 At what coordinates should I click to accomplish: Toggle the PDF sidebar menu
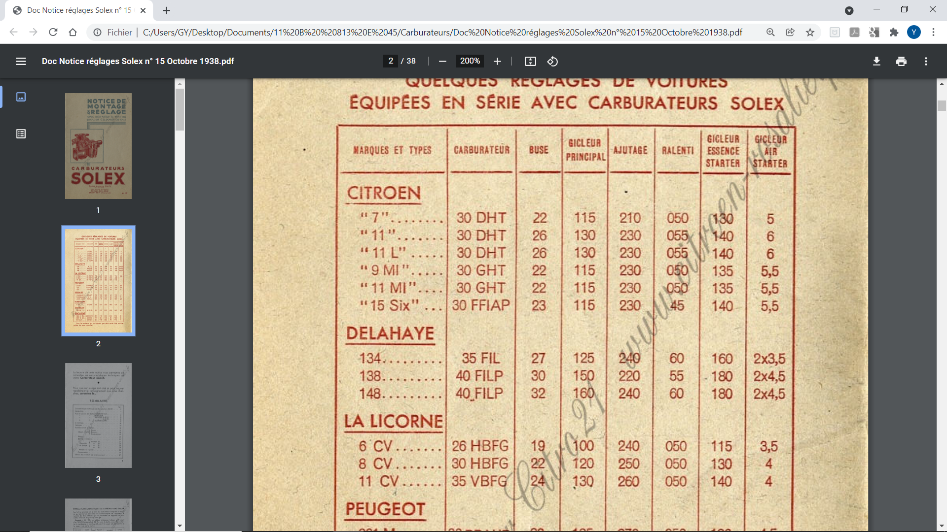(21, 61)
